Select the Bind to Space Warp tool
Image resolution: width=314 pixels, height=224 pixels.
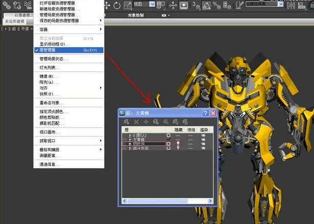tap(28, 6)
